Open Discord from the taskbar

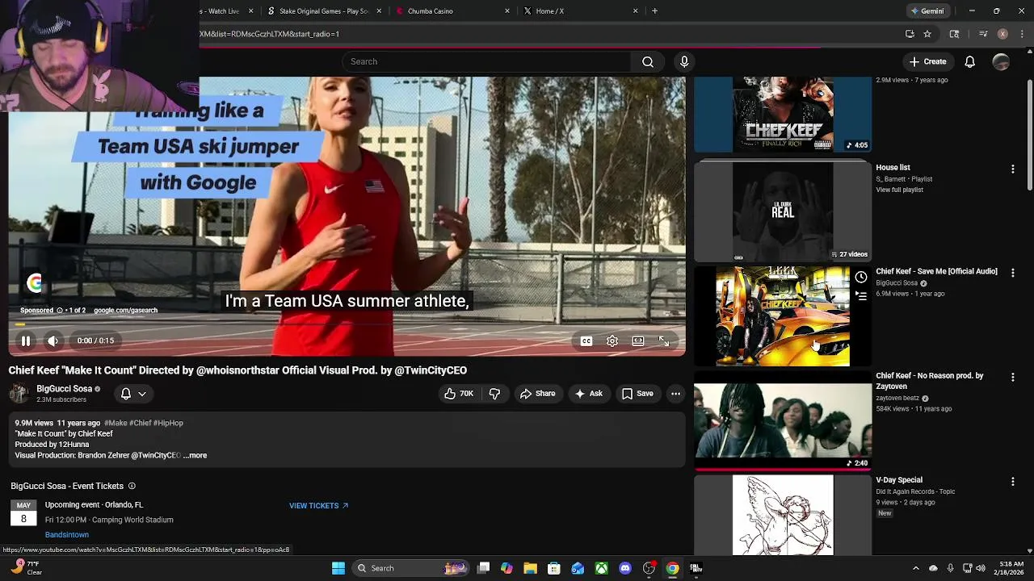pos(624,568)
